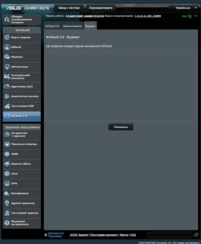Click the USB application icon
Viewport: 201px width, 244px height.
7,106
